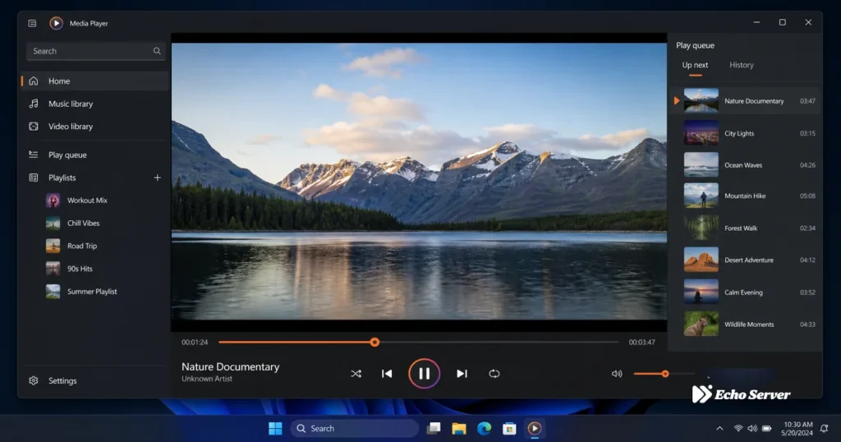Launch Microsoft Edge from taskbar

click(485, 428)
